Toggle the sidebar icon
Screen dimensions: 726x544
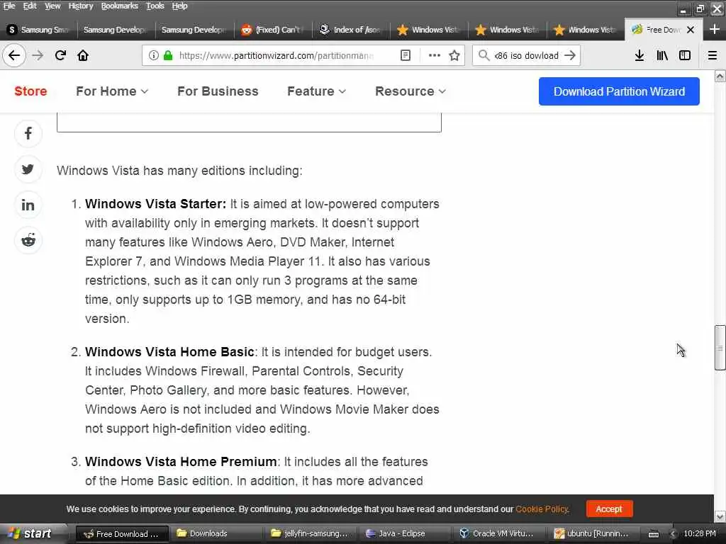point(685,55)
